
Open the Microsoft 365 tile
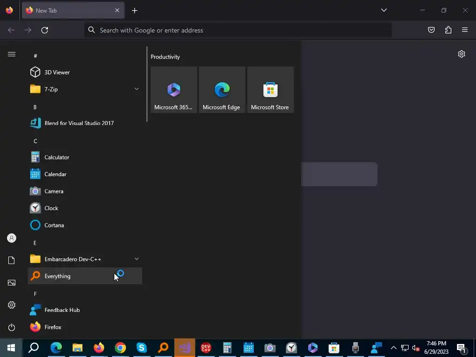pyautogui.click(x=174, y=90)
